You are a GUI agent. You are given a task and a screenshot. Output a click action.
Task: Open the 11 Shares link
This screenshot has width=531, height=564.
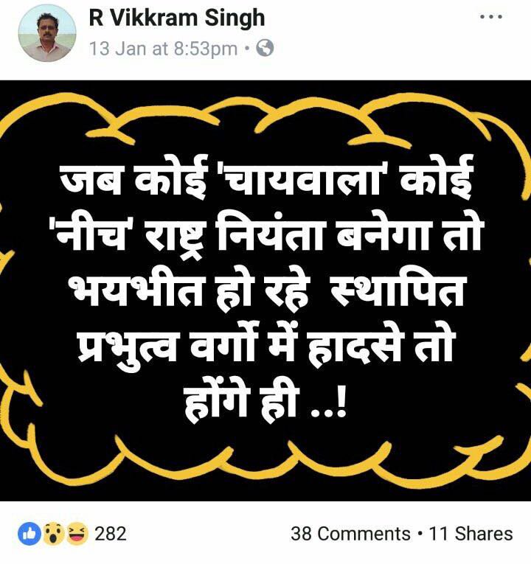pyautogui.click(x=471, y=534)
